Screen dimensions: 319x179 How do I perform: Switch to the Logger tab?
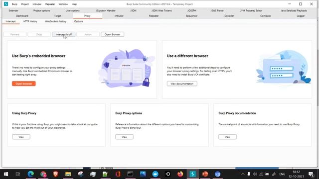(301, 16)
